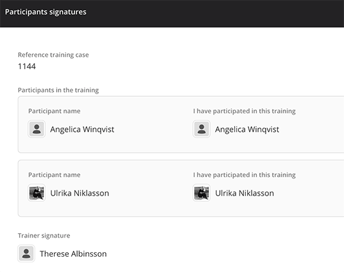Image resolution: width=344 pixels, height=272 pixels.
Task: Click the Trainer signature label
Action: pos(44,236)
